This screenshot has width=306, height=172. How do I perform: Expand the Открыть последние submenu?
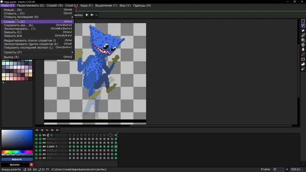tap(37, 17)
